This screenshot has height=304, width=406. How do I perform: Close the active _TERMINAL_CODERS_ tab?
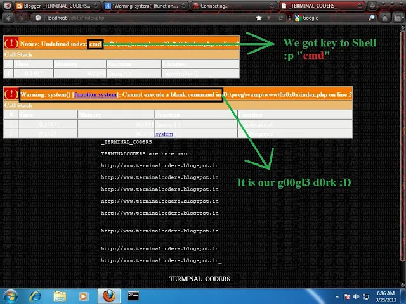360,5
